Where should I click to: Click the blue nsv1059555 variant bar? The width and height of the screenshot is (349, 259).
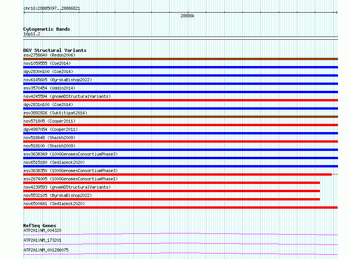(x=180, y=67)
